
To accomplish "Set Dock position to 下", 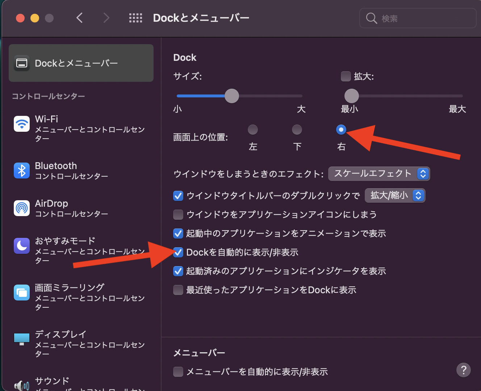I will [x=297, y=130].
